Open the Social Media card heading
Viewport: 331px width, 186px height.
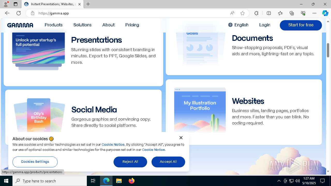click(x=94, y=110)
